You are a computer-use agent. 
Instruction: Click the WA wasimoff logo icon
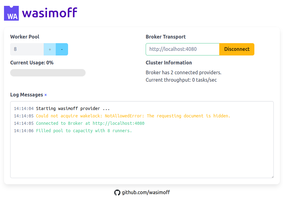coord(11,13)
